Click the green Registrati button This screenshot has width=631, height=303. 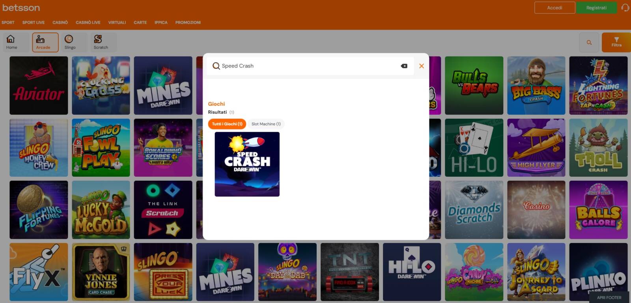[596, 8]
